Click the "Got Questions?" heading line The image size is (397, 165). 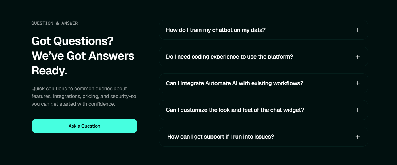73,41
